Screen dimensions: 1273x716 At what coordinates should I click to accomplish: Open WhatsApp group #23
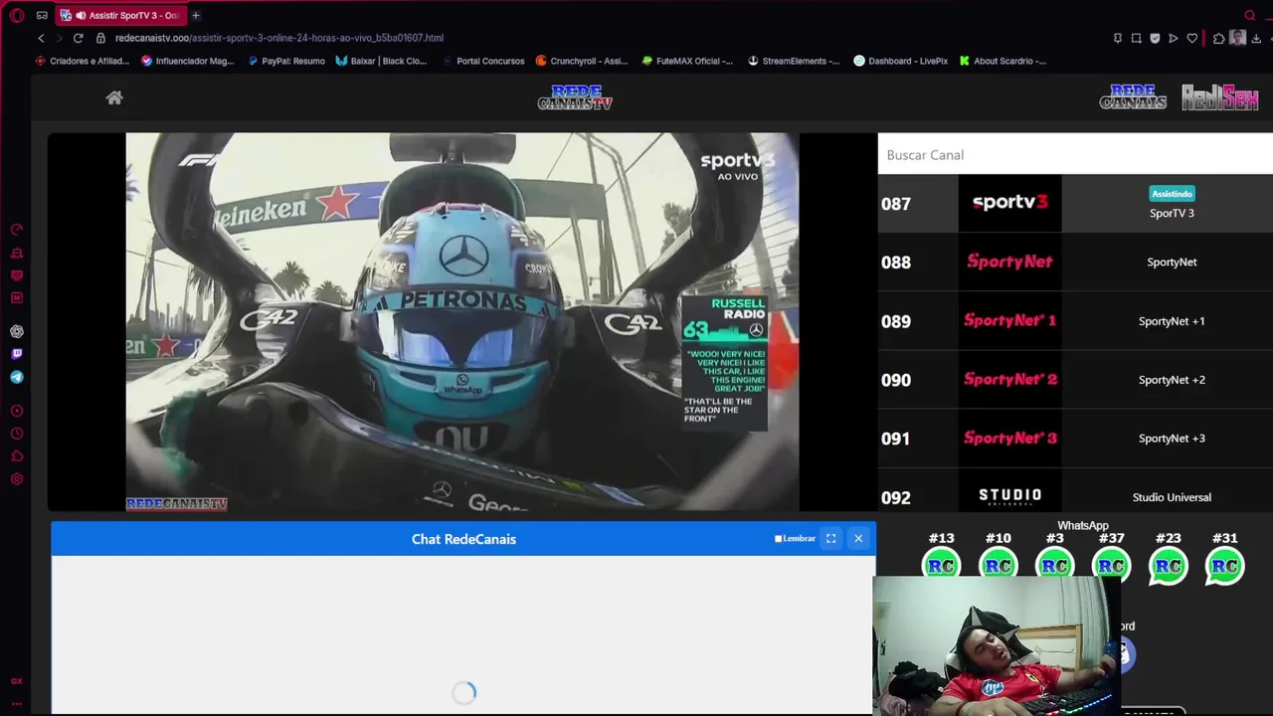[x=1168, y=566]
